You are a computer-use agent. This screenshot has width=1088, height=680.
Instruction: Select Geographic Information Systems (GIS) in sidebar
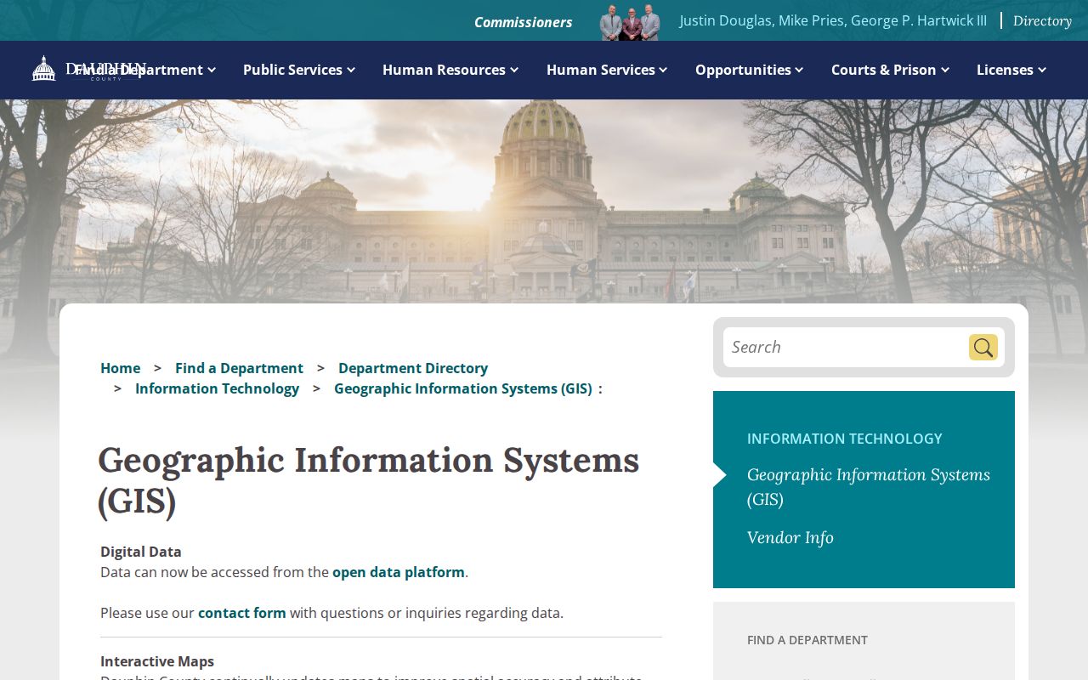pyautogui.click(x=868, y=487)
